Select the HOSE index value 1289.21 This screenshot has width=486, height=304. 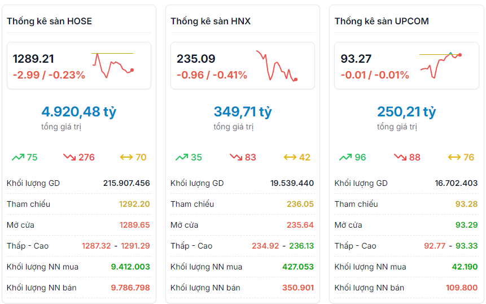[34, 59]
